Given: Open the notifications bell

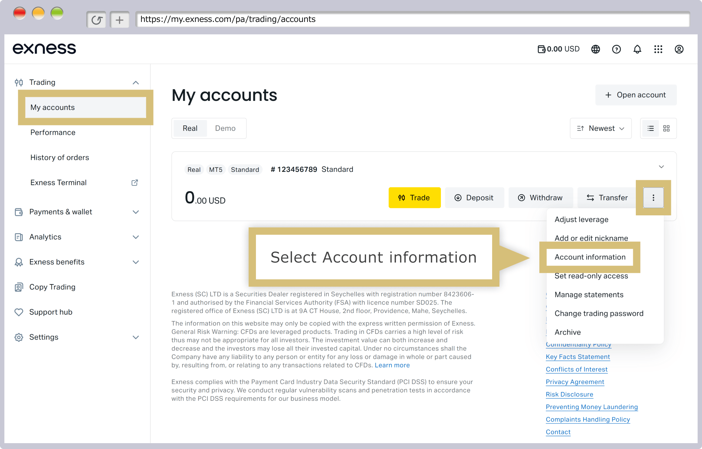Looking at the screenshot, I should click(x=637, y=49).
